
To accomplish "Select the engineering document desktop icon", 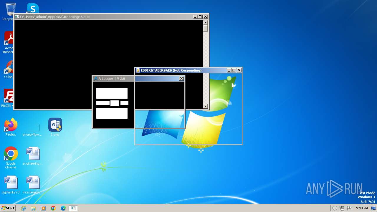I will [32, 156].
